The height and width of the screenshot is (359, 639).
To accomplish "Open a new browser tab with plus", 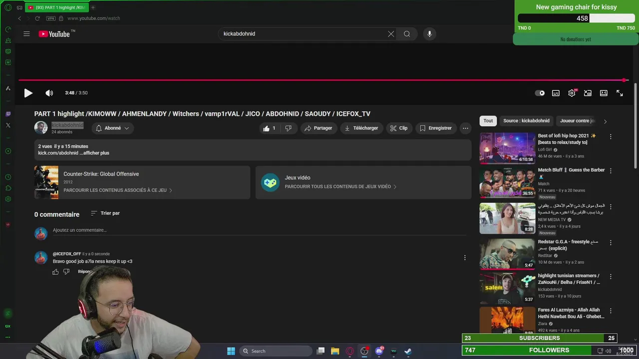I will [93, 7].
